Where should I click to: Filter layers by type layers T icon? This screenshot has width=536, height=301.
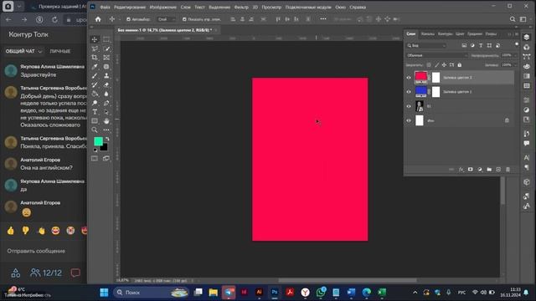pos(481,45)
